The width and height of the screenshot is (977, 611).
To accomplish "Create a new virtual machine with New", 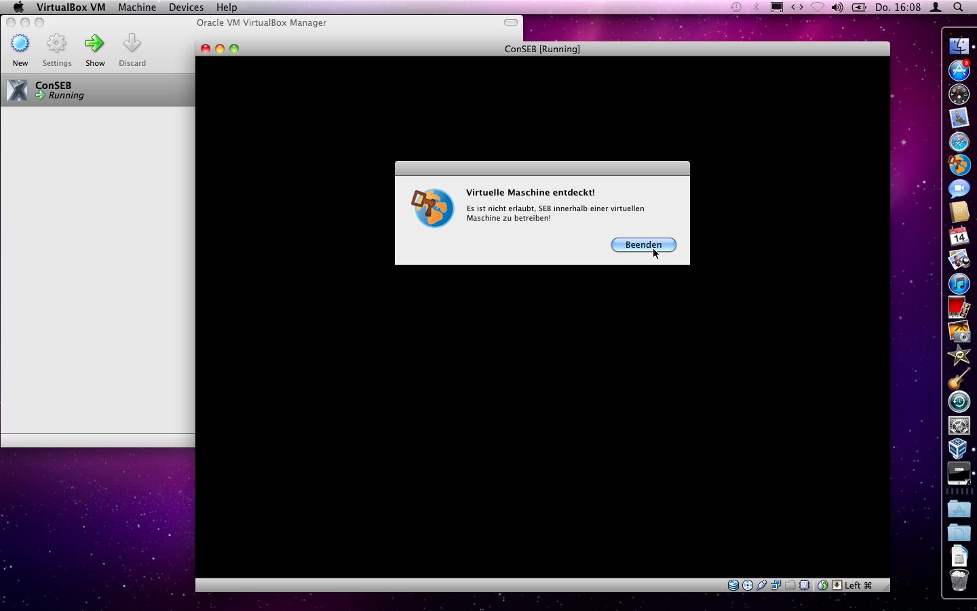I will point(20,48).
